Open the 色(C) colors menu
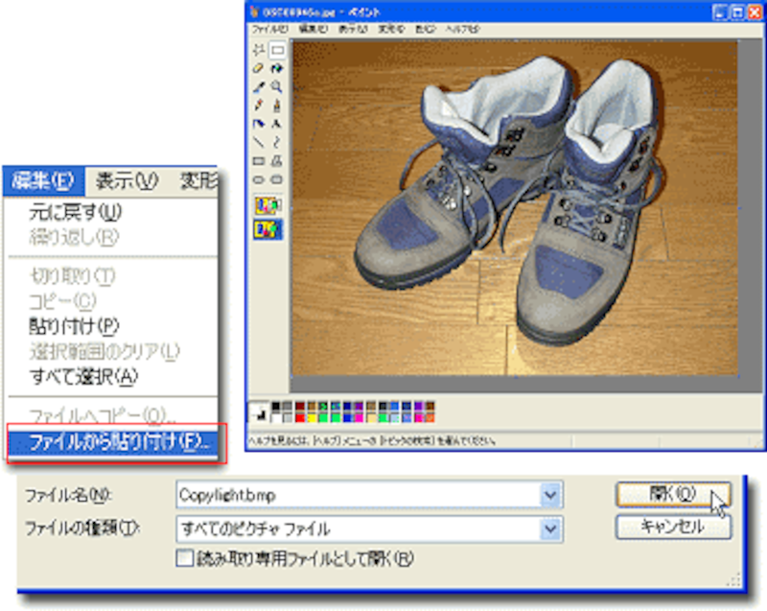Screen dimensions: 767x611 click(425, 30)
